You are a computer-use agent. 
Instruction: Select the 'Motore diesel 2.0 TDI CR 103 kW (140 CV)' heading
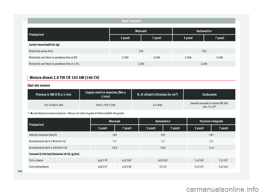pyautogui.click(x=64, y=78)
